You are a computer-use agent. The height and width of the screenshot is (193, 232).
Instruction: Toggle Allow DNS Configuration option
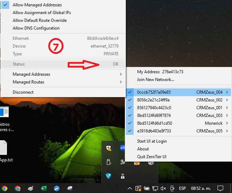click(36, 28)
